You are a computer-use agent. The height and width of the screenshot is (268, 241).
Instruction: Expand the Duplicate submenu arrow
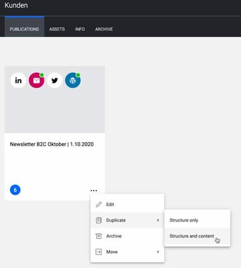coord(158,220)
